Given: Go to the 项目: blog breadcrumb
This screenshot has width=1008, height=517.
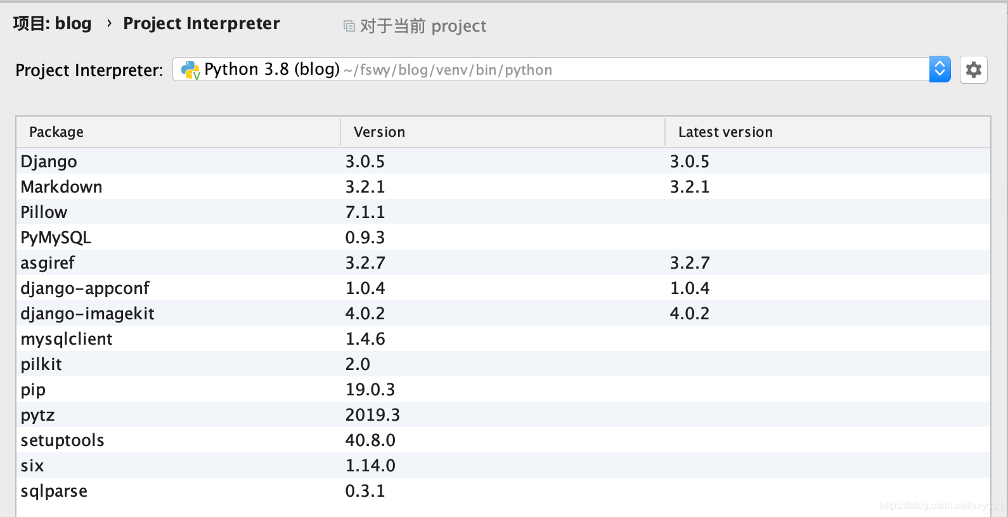Looking at the screenshot, I should click(53, 23).
